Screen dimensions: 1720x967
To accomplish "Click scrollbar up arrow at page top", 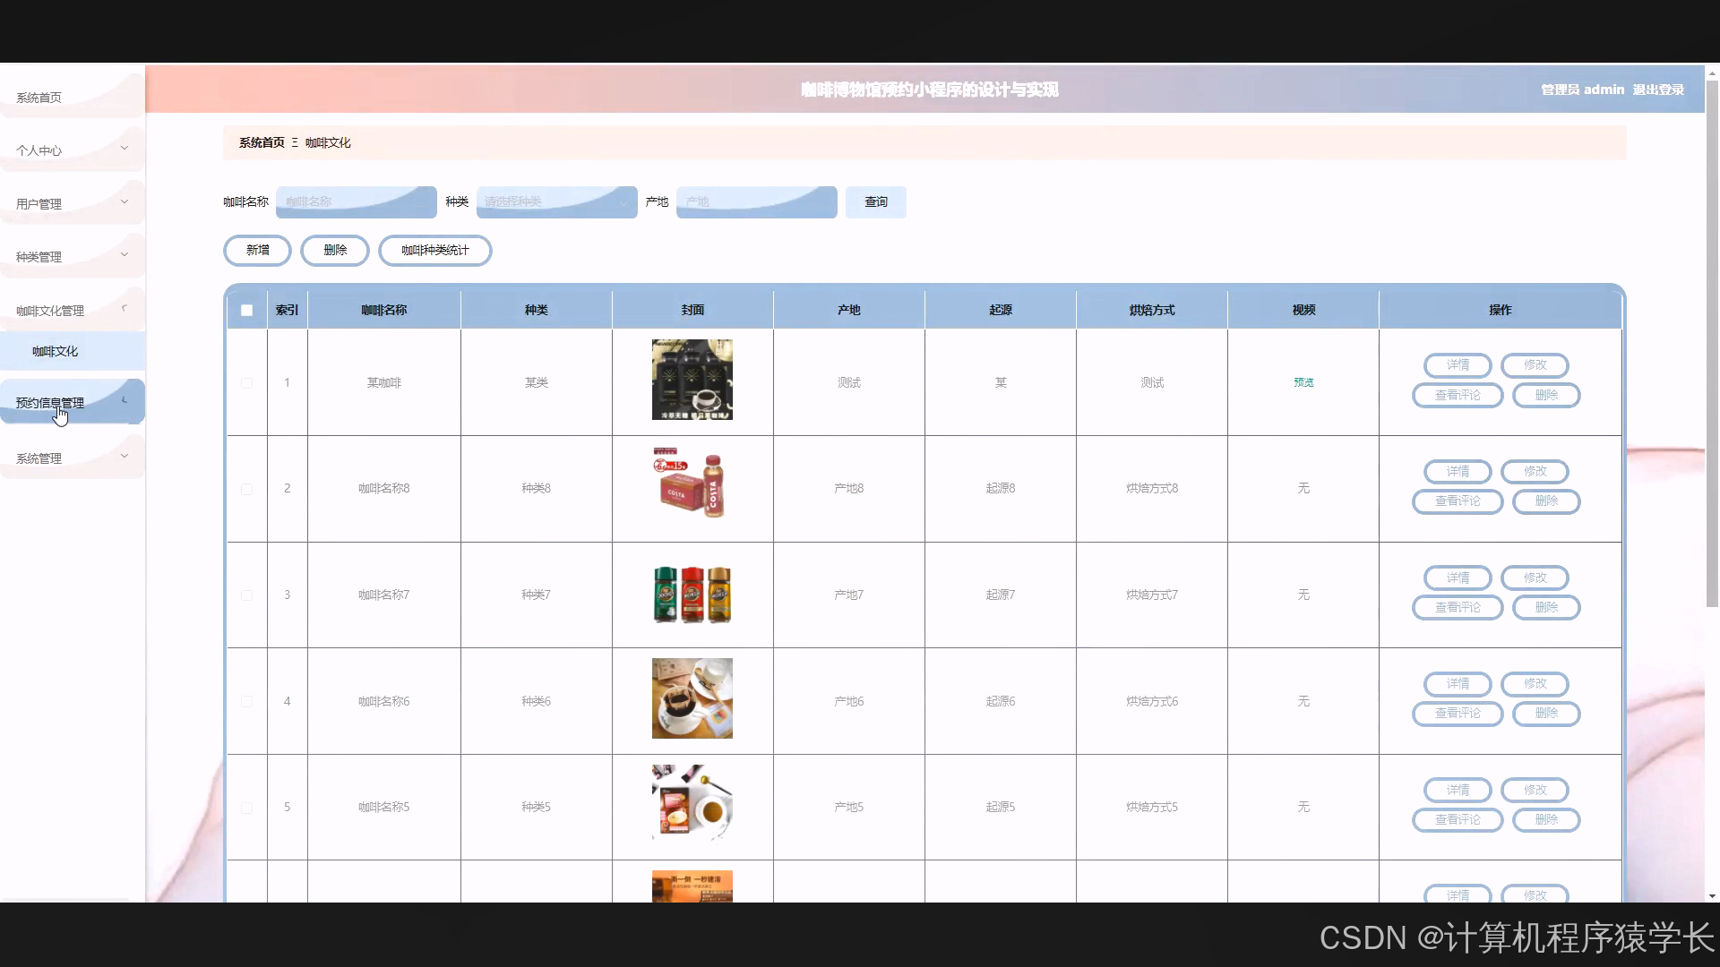I will tap(1712, 73).
